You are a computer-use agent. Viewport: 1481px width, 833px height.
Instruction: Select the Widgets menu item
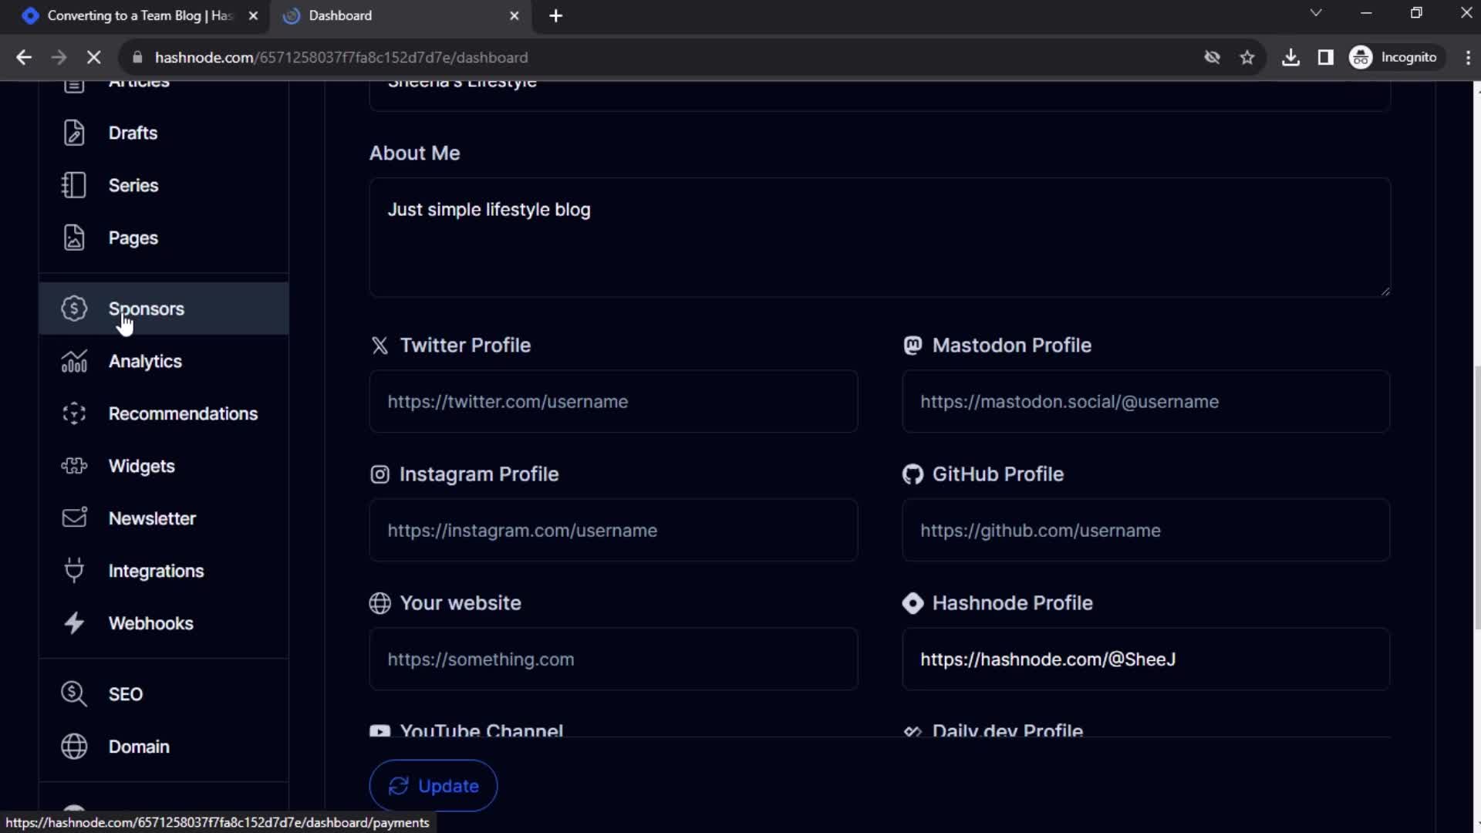(x=141, y=465)
